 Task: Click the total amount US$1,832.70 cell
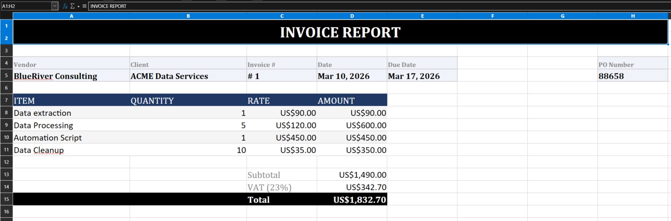[x=352, y=200]
